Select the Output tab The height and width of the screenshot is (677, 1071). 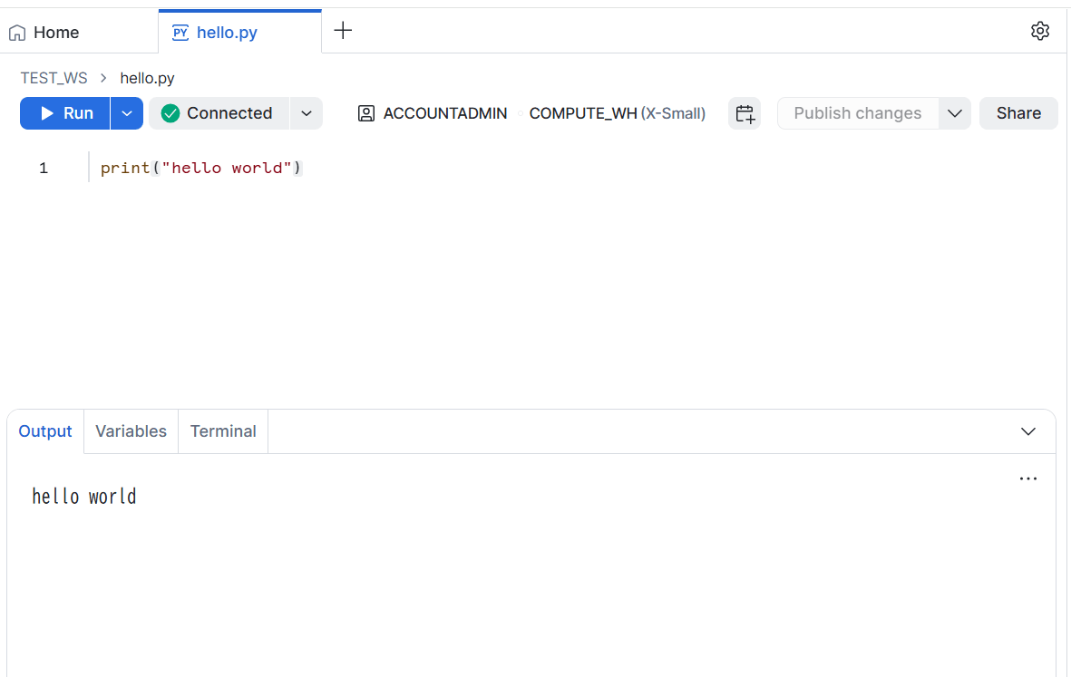[45, 431]
